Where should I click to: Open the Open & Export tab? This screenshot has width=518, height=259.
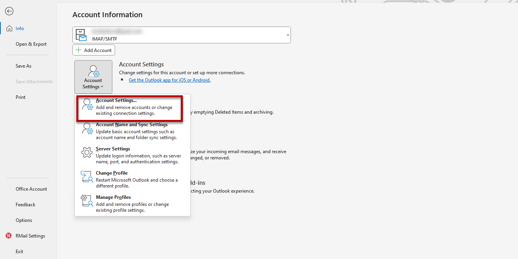(31, 44)
